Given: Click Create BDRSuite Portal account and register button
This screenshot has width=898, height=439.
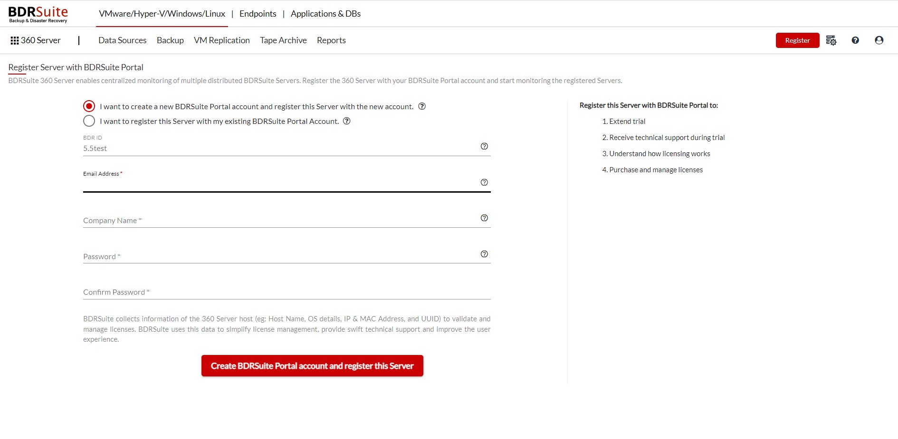Looking at the screenshot, I should pos(312,366).
